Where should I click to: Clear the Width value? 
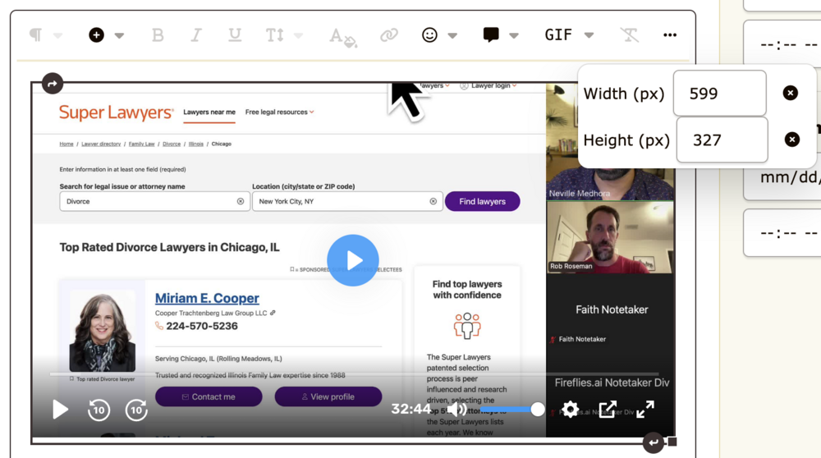point(790,94)
